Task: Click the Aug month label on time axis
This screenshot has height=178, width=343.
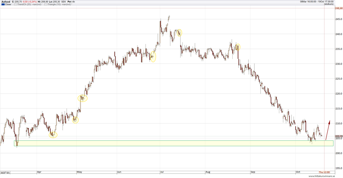Action: [x=208, y=172]
